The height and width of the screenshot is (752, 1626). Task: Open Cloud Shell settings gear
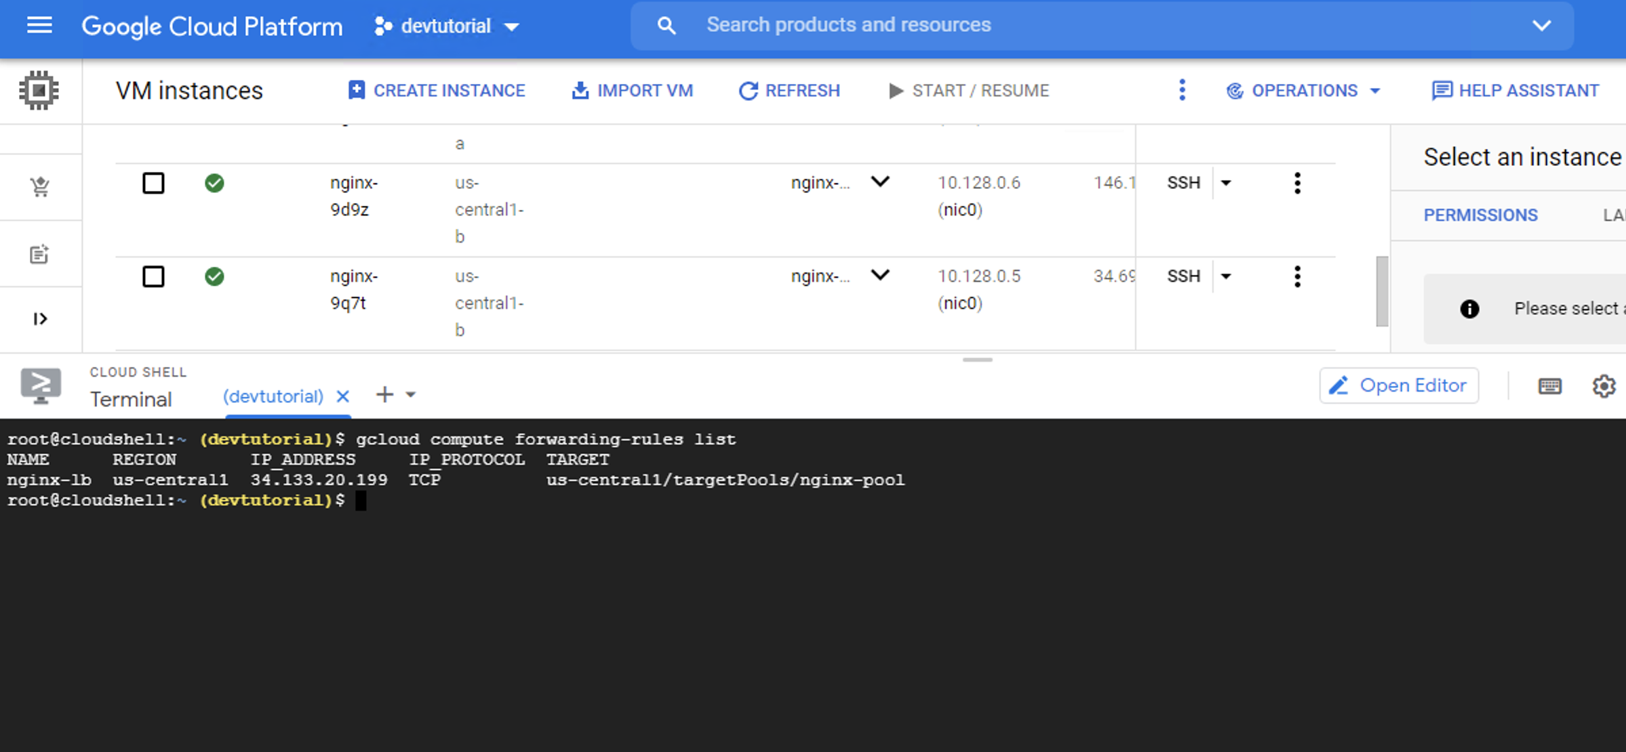(1604, 386)
